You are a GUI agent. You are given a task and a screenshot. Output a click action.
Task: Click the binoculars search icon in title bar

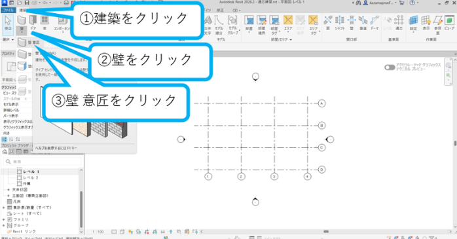coord(358,3)
